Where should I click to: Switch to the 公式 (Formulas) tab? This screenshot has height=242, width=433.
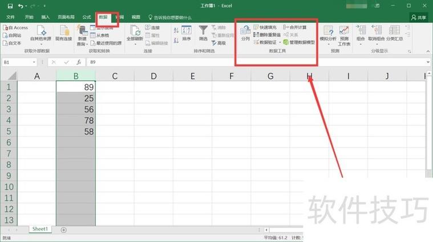pyautogui.click(x=87, y=17)
